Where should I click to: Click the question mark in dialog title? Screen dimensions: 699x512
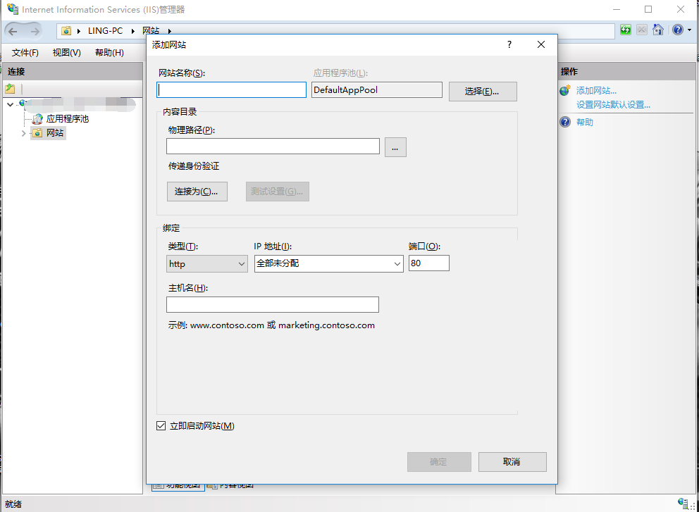[x=509, y=44]
